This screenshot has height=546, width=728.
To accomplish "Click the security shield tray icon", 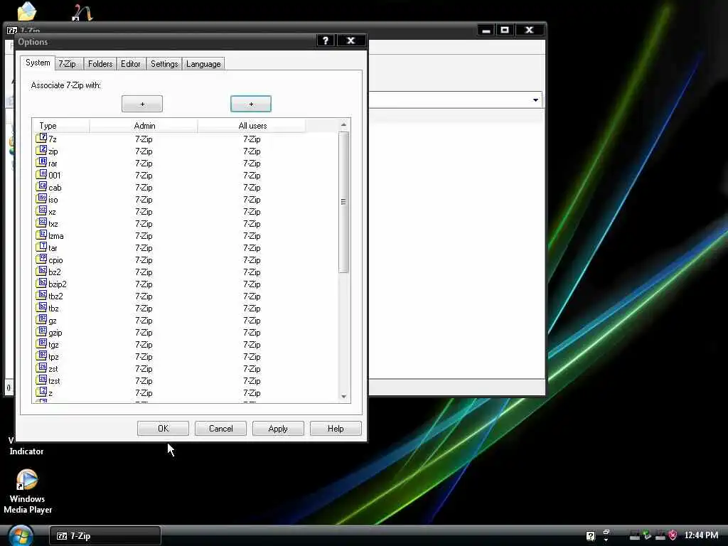I will [x=673, y=535].
